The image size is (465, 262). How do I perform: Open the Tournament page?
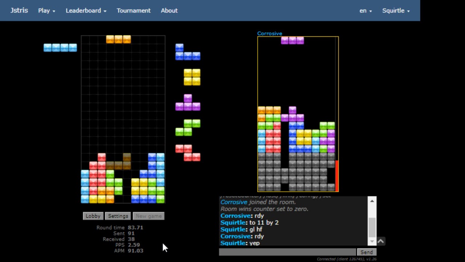pos(133,11)
